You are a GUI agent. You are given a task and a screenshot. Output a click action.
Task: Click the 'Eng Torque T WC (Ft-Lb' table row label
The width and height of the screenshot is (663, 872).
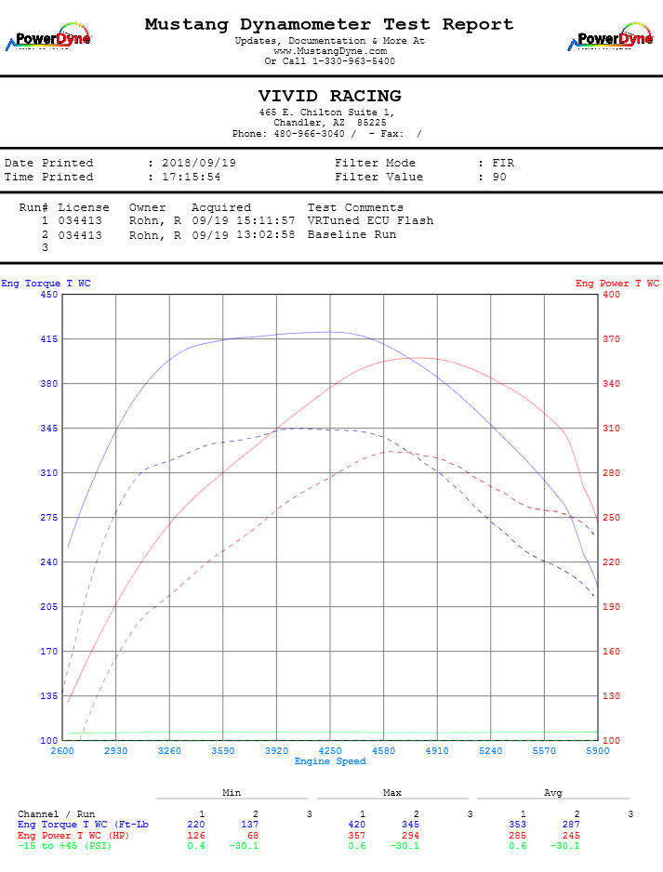coord(83,825)
